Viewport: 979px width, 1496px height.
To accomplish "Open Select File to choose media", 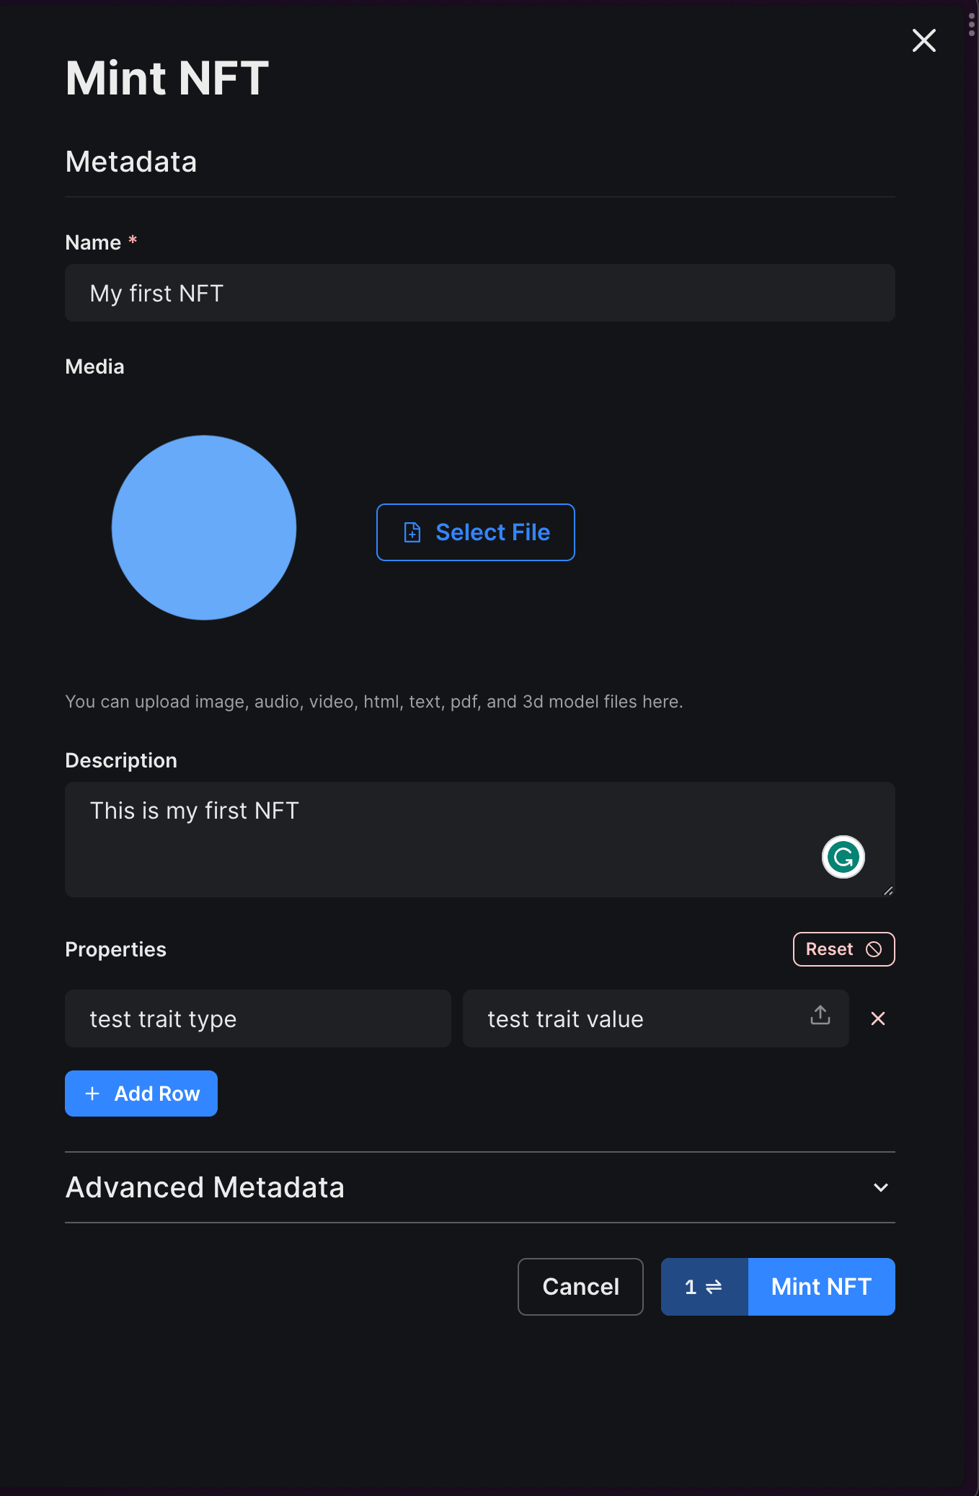I will (475, 532).
